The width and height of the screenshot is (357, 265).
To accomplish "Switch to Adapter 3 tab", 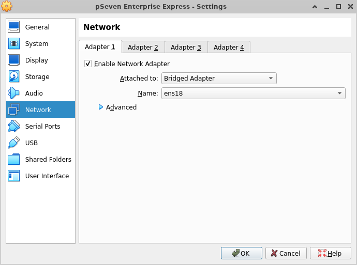I will tap(186, 48).
